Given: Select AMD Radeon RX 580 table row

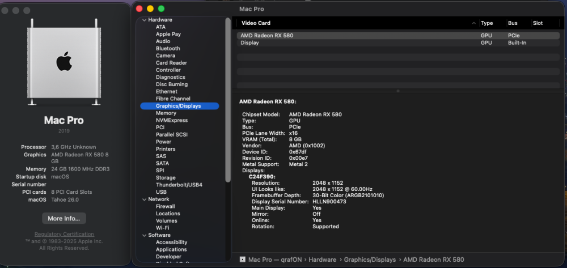Looking at the screenshot, I should [x=398, y=36].
